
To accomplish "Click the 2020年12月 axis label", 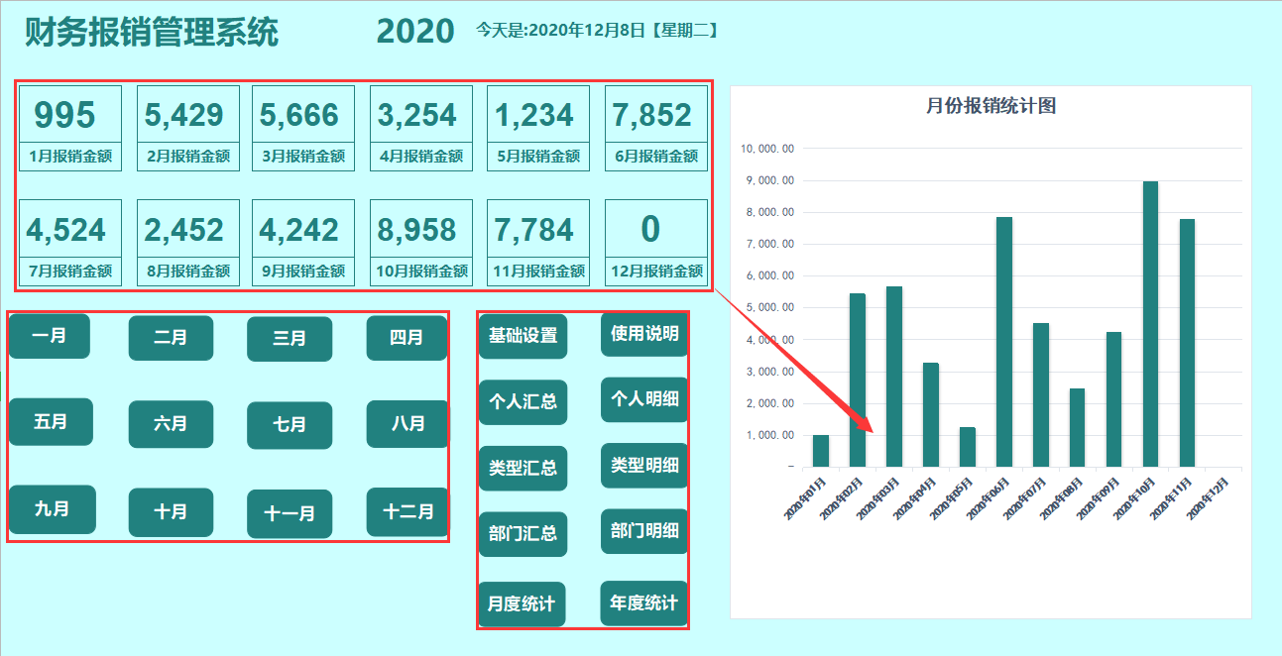I will (x=1209, y=497).
